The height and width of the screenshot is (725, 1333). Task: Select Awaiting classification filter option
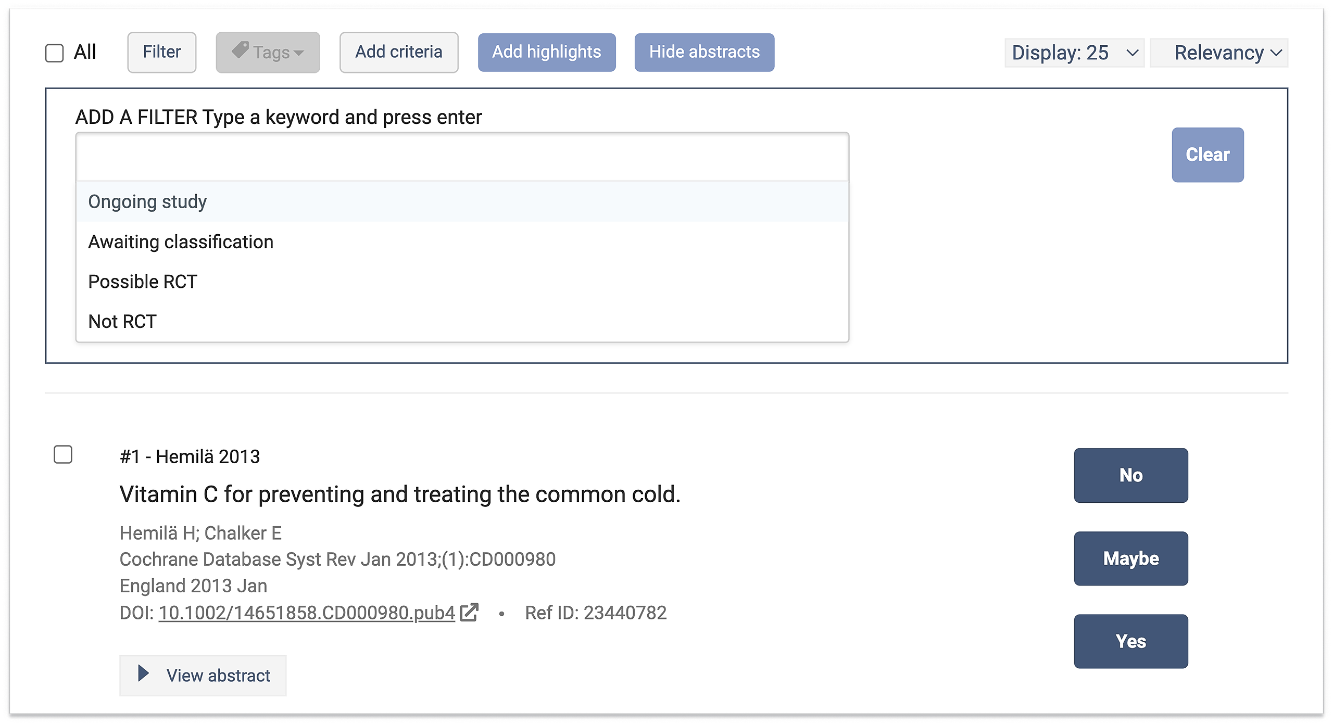(x=181, y=242)
